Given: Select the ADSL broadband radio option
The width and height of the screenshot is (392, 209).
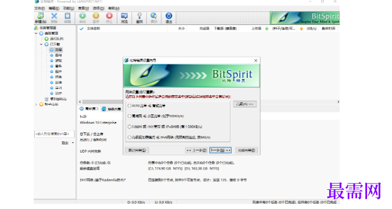Looking at the screenshot, I should 130,106.
